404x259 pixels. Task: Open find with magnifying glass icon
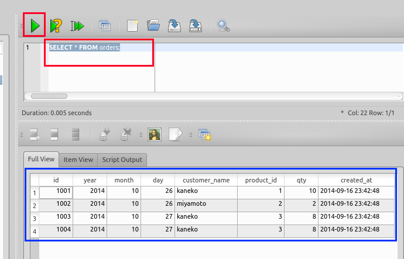223,26
